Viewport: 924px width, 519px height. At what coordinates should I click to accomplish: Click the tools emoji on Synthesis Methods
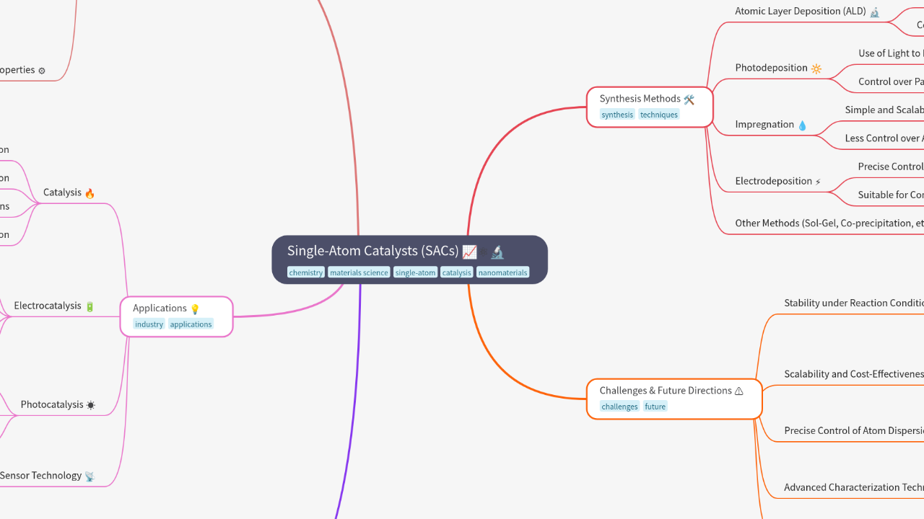point(689,99)
